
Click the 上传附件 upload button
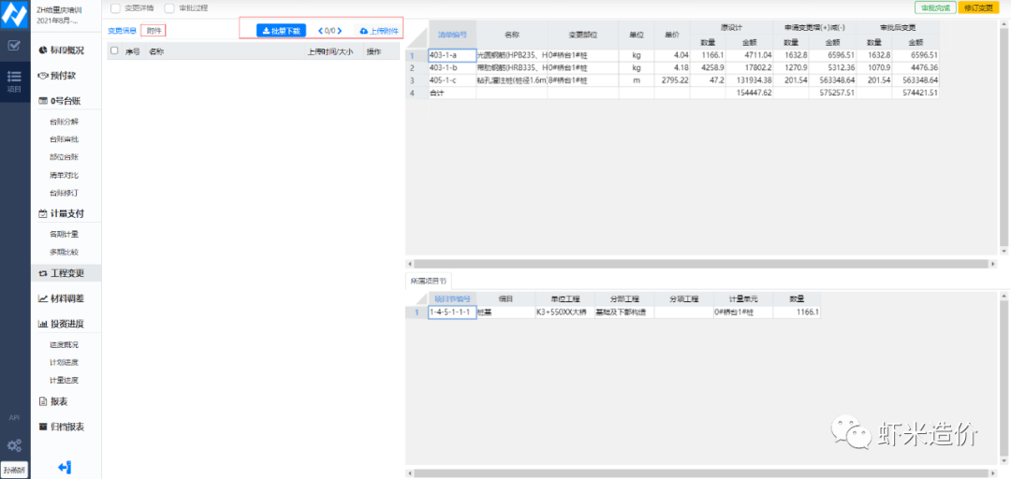[378, 31]
